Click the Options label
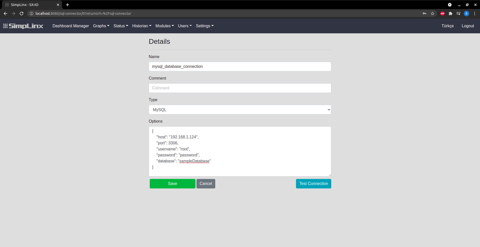Image resolution: width=480 pixels, height=247 pixels. pos(155,121)
